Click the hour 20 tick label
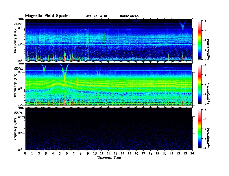Viewport: 229px width, 176px height. pos(165,153)
